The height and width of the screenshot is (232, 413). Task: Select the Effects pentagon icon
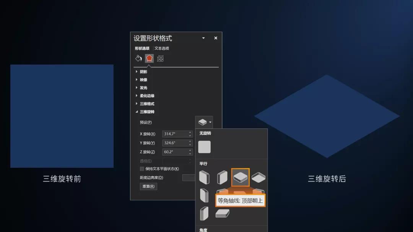click(x=149, y=58)
